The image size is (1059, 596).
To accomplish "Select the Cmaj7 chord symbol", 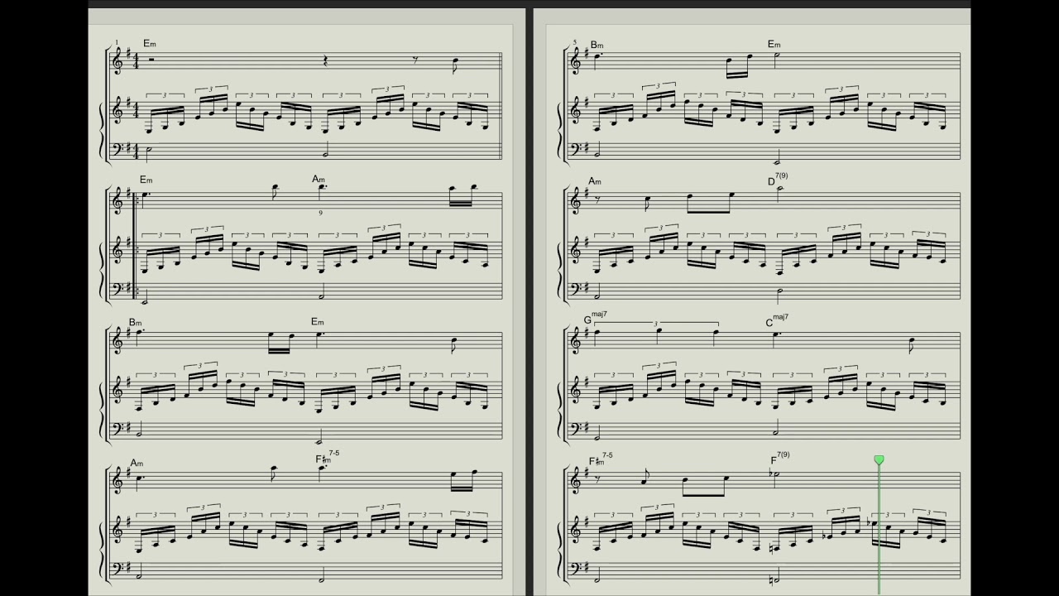I will (x=777, y=320).
